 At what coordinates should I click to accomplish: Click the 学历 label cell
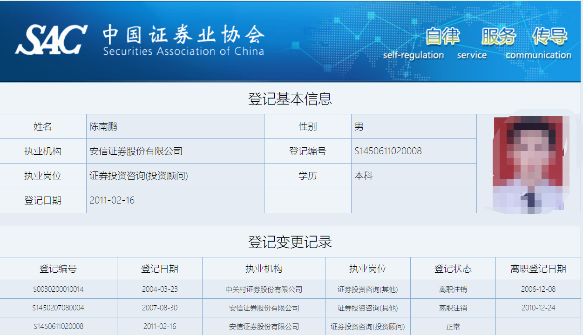[x=308, y=176]
